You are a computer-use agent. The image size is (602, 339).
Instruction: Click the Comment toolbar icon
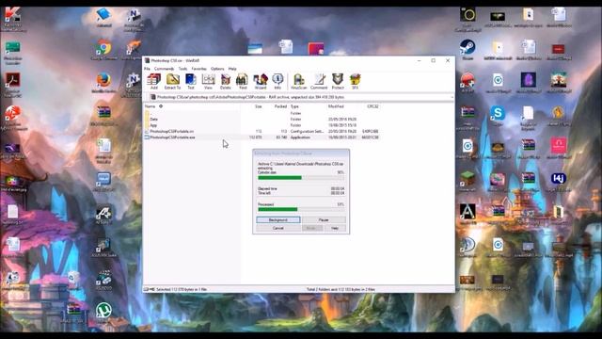tap(319, 81)
